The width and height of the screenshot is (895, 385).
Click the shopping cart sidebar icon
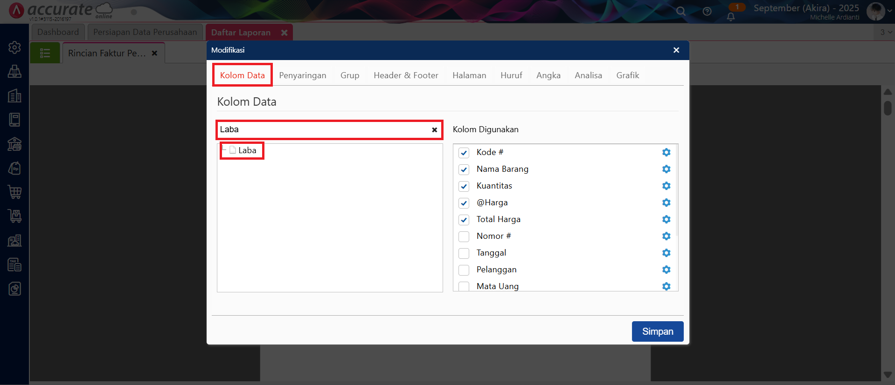(14, 192)
